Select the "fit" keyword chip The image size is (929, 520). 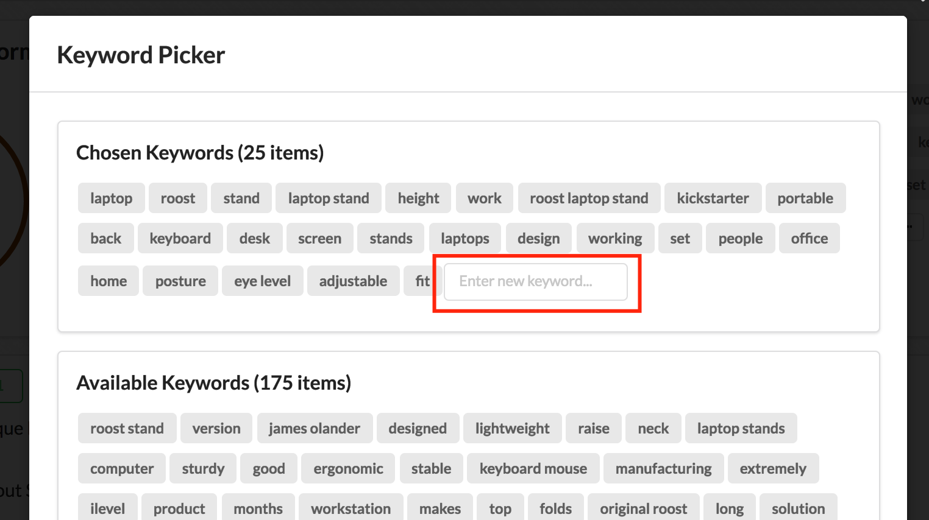tap(422, 281)
